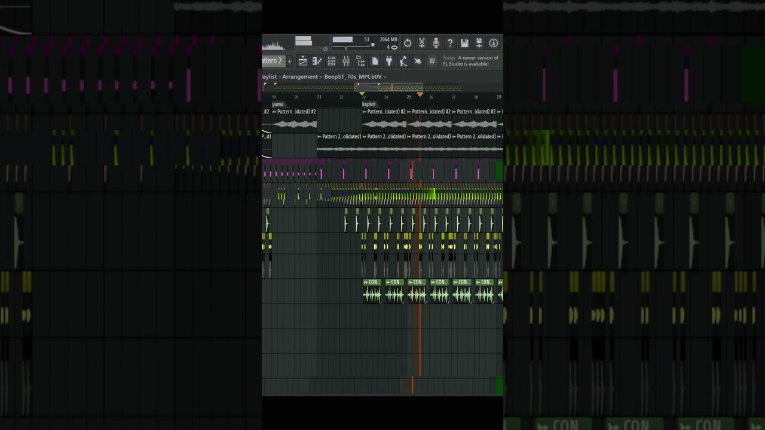Click the green start marker at bar 23

pos(362,94)
